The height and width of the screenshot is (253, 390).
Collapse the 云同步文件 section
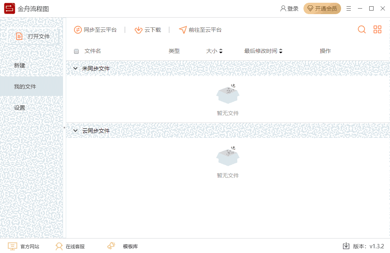(76, 130)
